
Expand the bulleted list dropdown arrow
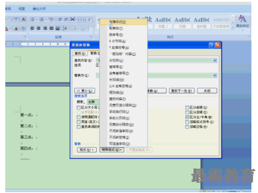point(36,20)
